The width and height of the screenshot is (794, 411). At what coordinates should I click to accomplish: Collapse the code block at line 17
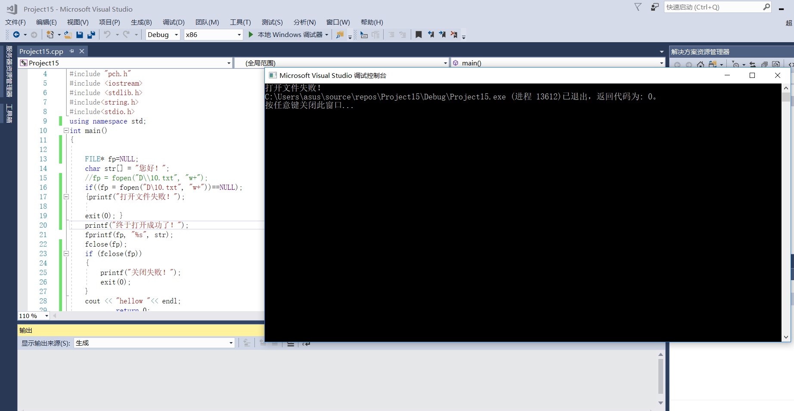[x=66, y=197]
